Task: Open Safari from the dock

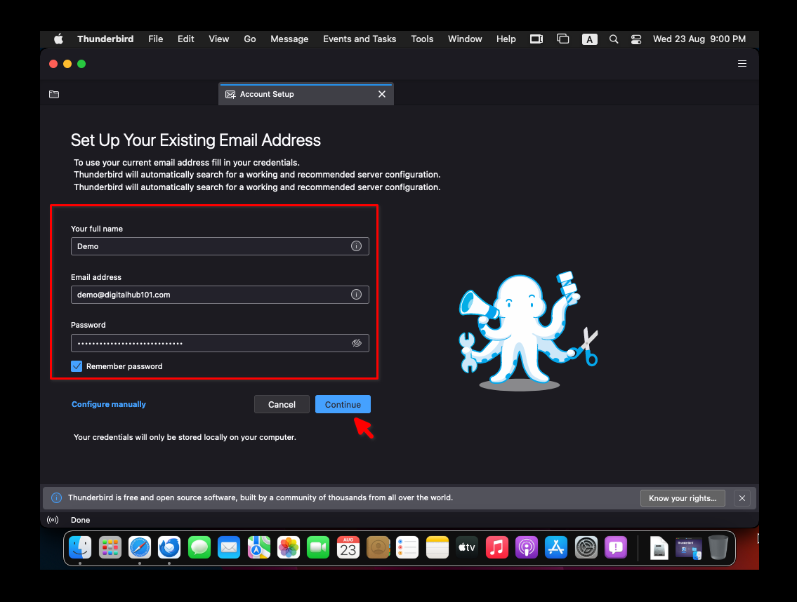Action: click(x=140, y=548)
